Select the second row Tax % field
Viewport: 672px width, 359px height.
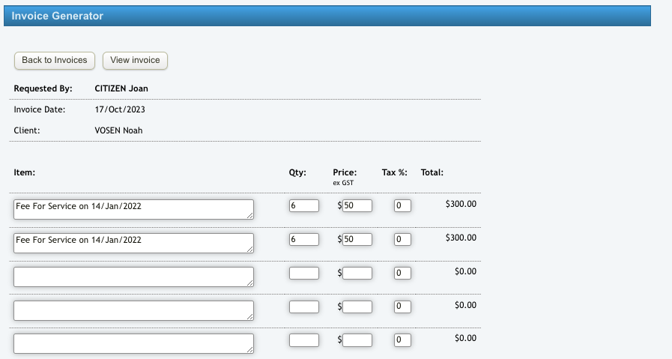click(402, 239)
